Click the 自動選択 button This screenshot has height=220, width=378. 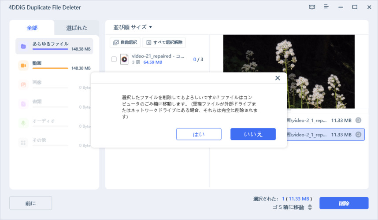tap(125, 42)
